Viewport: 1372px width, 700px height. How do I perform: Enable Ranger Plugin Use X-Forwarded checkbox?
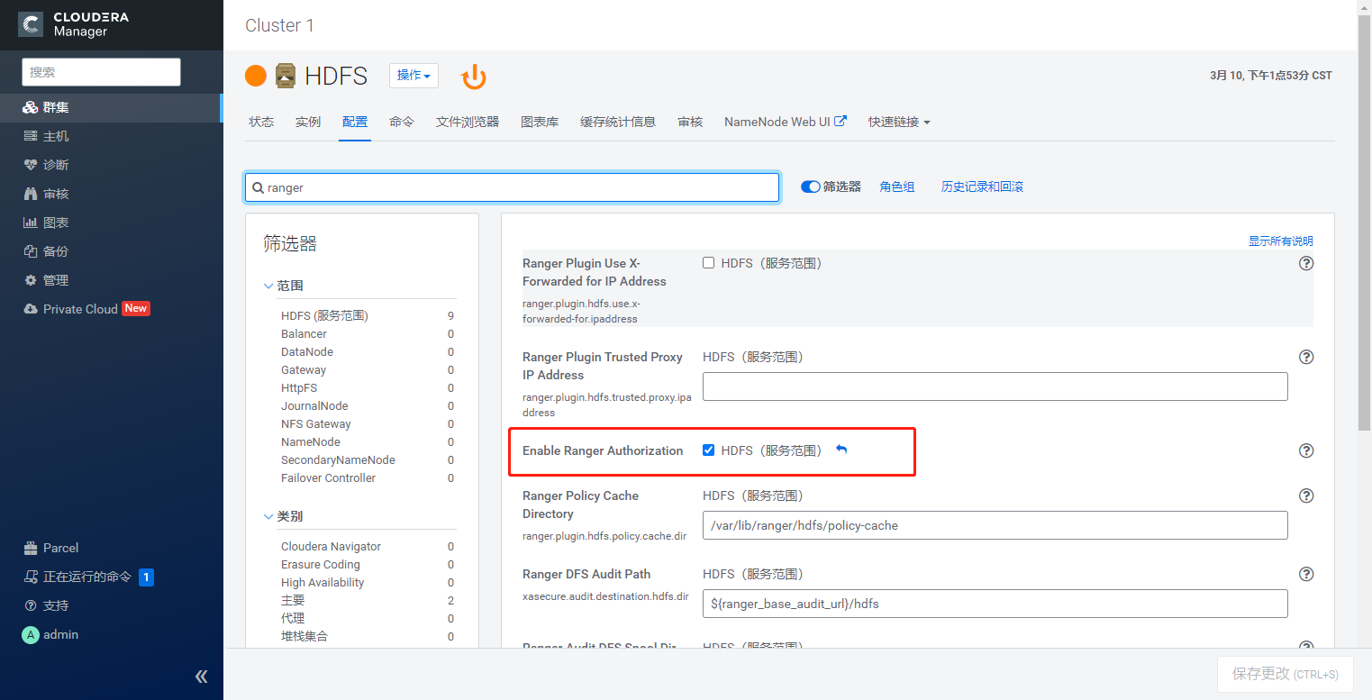(708, 263)
